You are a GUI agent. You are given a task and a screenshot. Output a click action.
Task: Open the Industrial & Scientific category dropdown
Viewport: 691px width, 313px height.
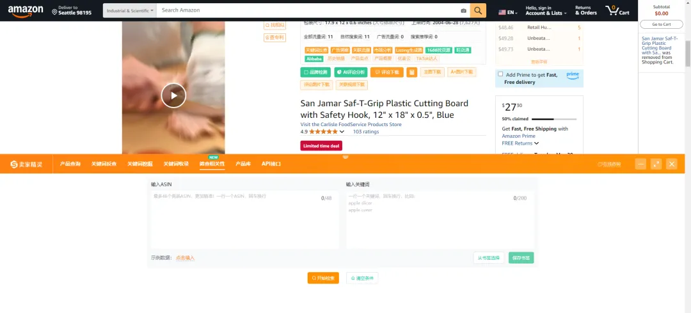click(130, 11)
